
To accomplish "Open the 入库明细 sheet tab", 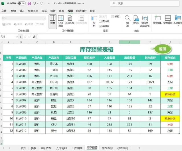I will click(x=61, y=148).
